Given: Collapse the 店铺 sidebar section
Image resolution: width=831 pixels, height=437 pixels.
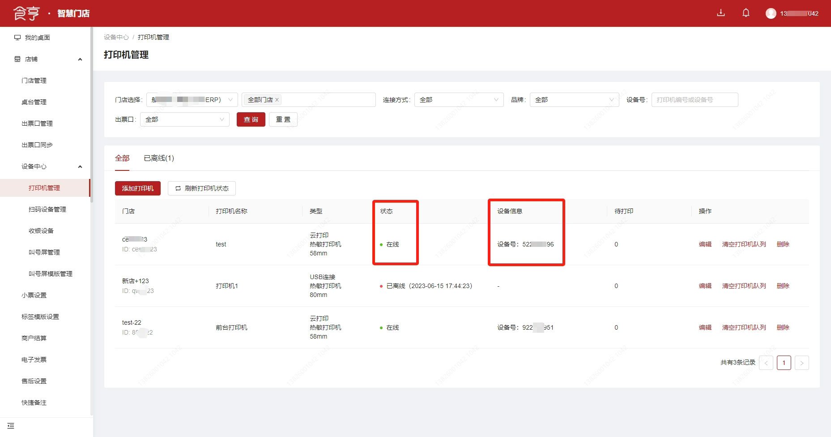Looking at the screenshot, I should pyautogui.click(x=80, y=59).
